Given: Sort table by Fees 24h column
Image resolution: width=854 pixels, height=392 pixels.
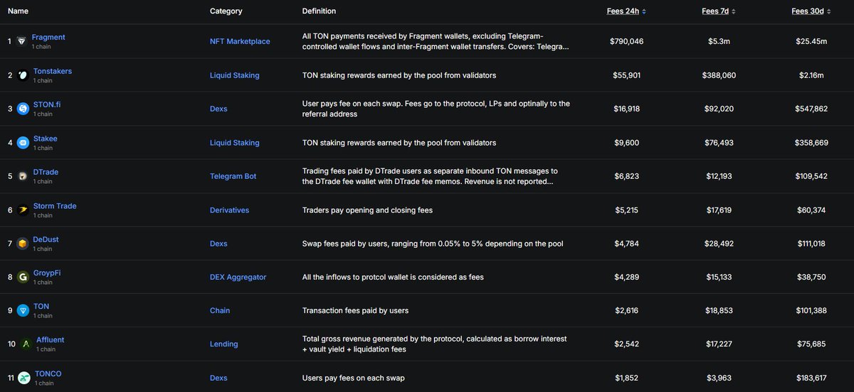Looking at the screenshot, I should [x=626, y=11].
